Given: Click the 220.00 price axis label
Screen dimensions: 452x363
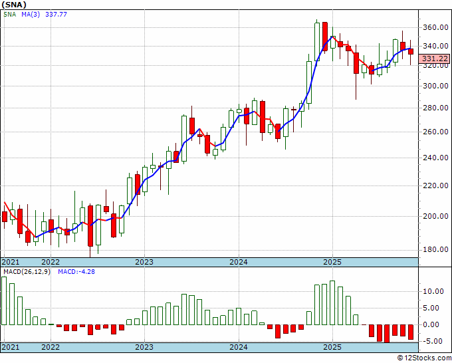Looking at the screenshot, I should [x=435, y=185].
